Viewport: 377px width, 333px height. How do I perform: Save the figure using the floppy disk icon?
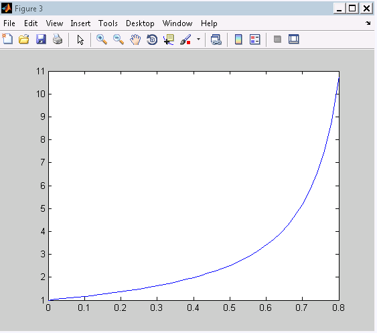click(41, 40)
